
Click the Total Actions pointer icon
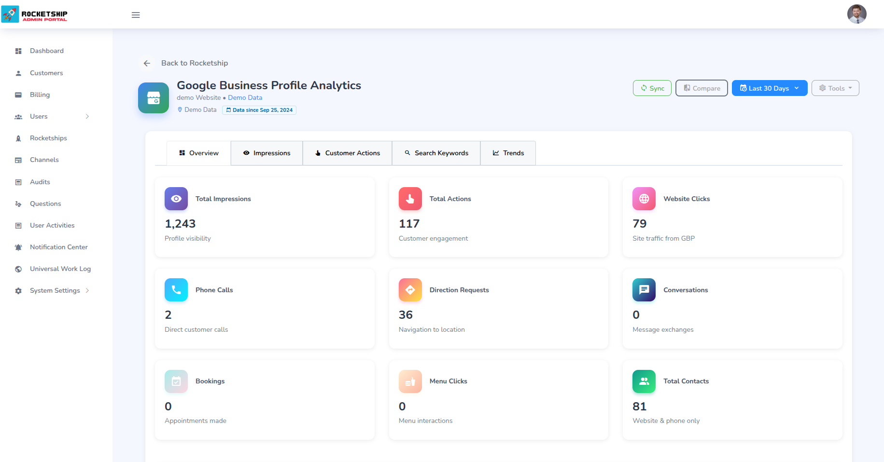(x=410, y=199)
